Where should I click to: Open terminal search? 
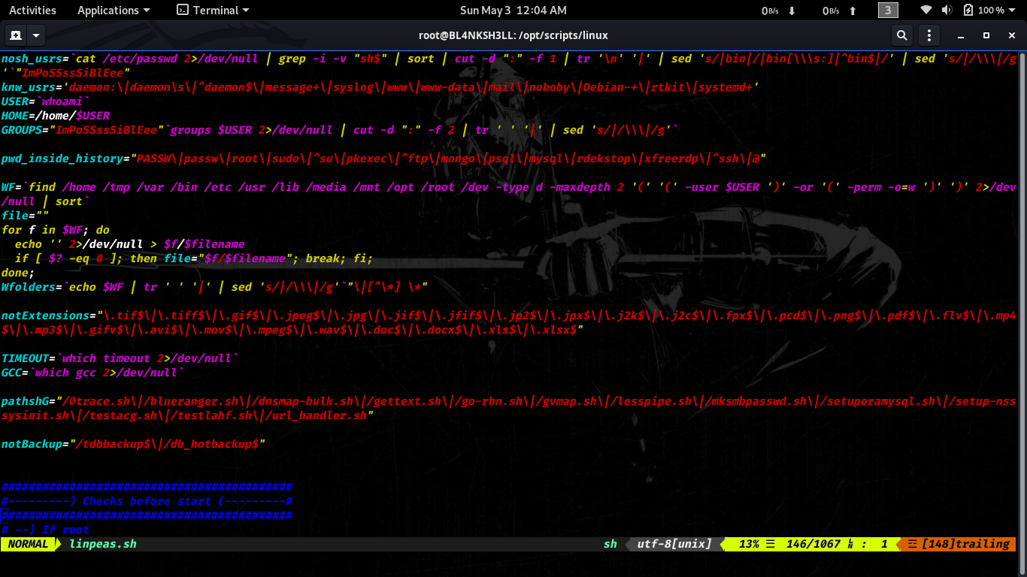tap(901, 35)
